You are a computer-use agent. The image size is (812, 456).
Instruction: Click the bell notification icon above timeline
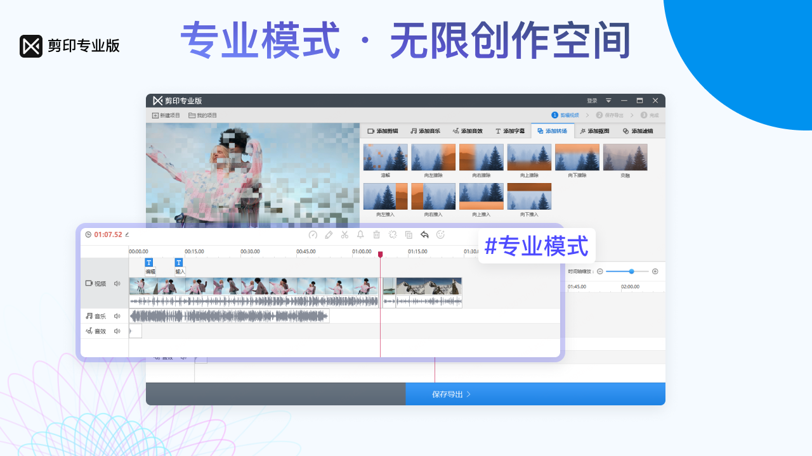[x=360, y=234]
